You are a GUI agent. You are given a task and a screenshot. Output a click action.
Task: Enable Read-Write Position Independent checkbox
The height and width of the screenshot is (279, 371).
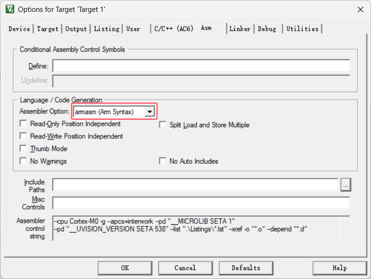tap(23, 136)
